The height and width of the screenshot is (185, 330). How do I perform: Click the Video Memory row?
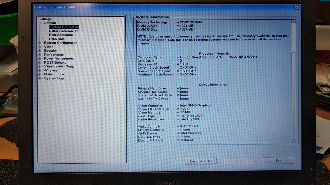pos(164,112)
